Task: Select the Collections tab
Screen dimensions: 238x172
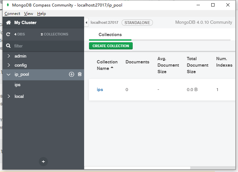Action: click(110, 35)
